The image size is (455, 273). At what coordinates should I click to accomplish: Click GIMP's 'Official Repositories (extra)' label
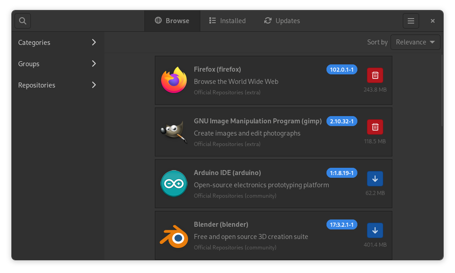(x=227, y=144)
